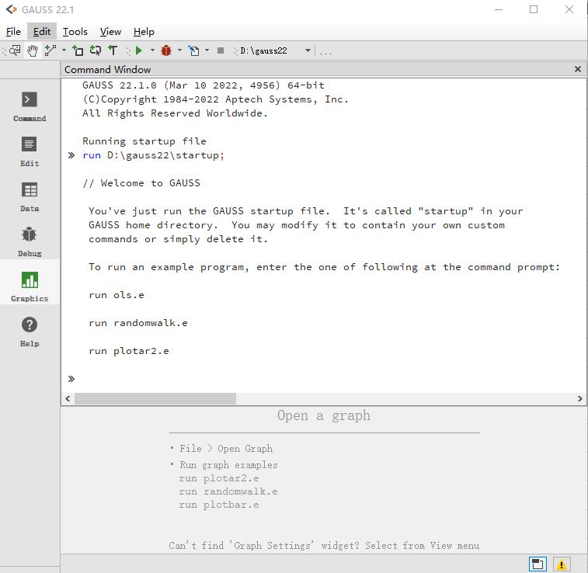Click 'Run graph examples' text
This screenshot has width=588, height=573.
(x=228, y=465)
